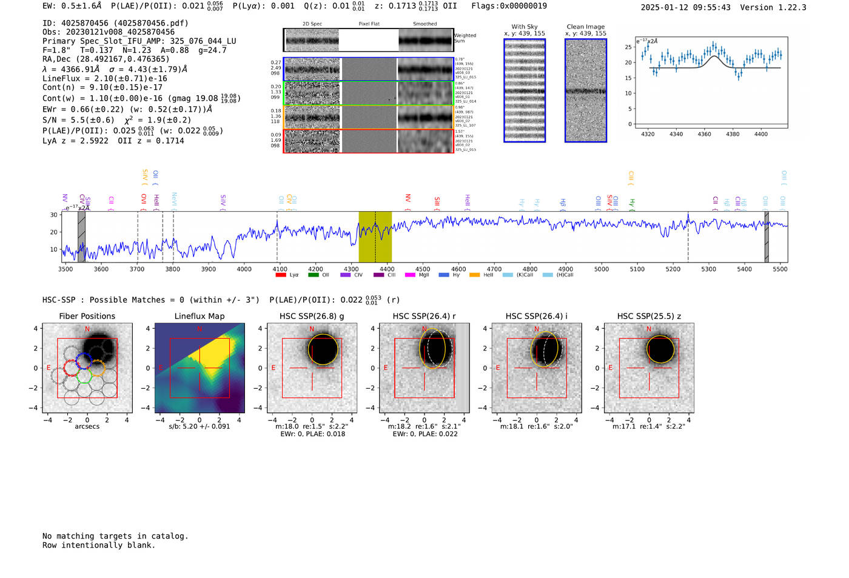Click the (H)CaII legend swatch
Viewport: 849px width, 578px height.
point(548,275)
